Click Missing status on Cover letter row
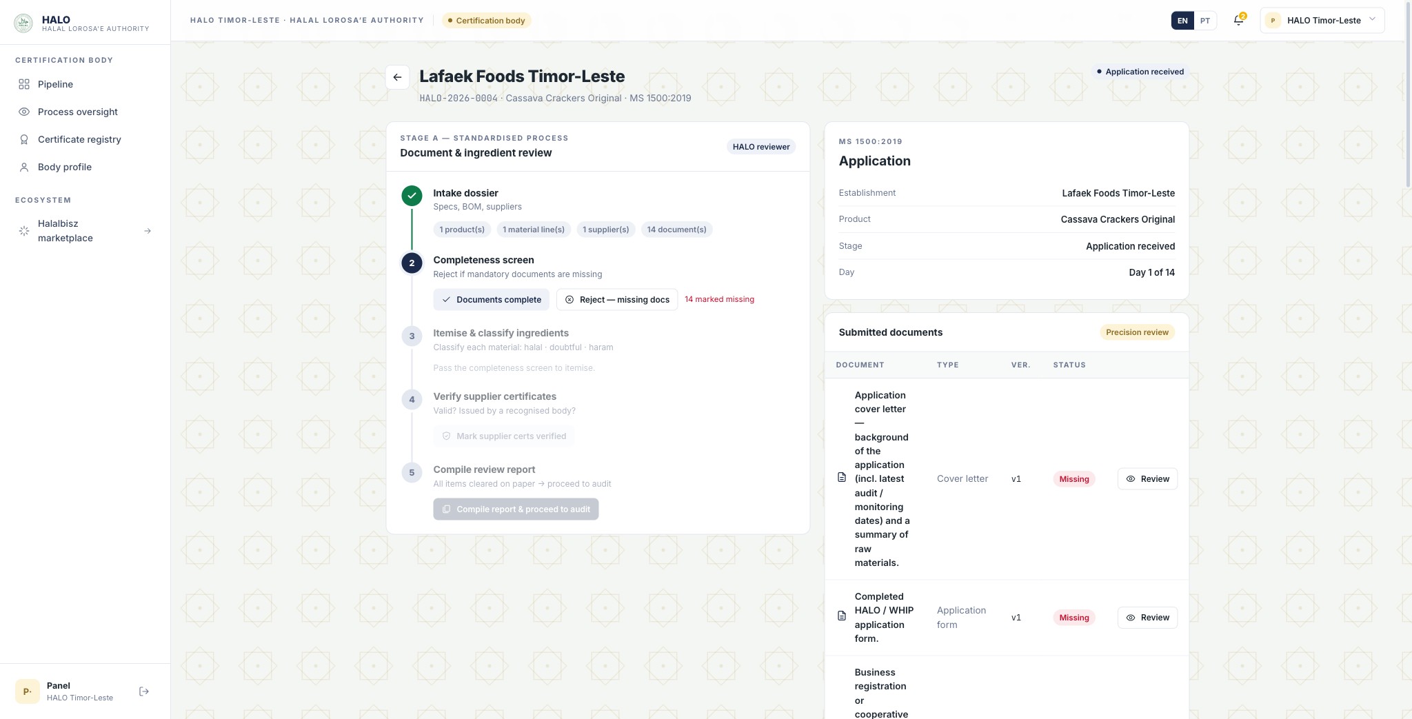Screen dimensions: 1412x719 (x=1074, y=479)
